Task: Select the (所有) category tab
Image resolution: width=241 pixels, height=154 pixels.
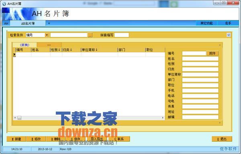Action: point(25,45)
